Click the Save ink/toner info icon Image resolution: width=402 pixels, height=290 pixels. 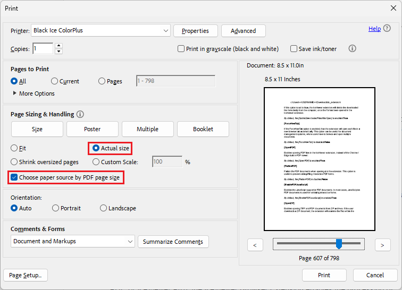351,48
